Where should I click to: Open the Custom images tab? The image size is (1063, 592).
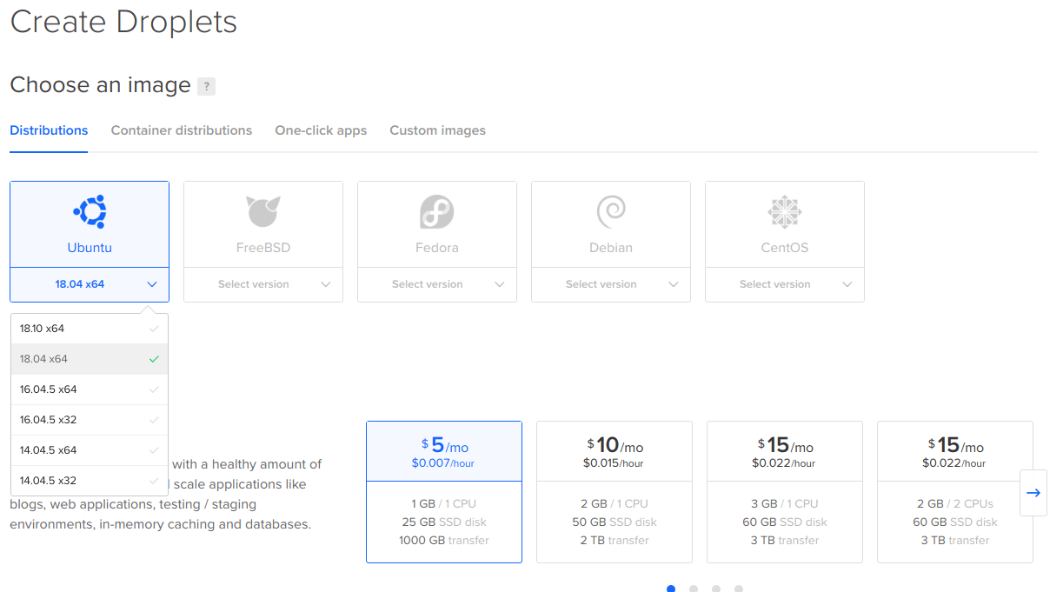(437, 130)
